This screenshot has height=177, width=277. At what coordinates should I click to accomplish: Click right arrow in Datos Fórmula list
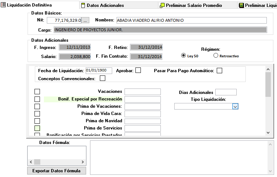pos(83,162)
